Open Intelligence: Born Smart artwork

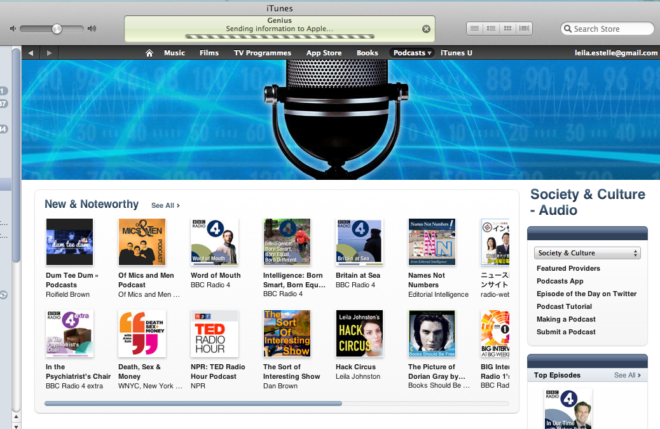pyautogui.click(x=287, y=242)
